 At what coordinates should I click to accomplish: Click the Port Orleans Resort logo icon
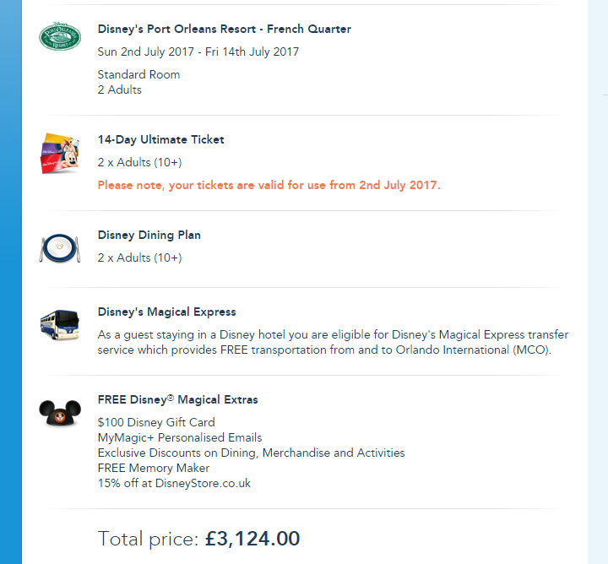(59, 38)
